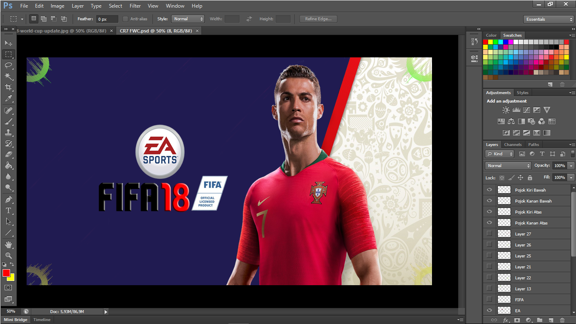The image size is (576, 324).
Task: Open the Swatches panel options menu
Action: click(572, 35)
